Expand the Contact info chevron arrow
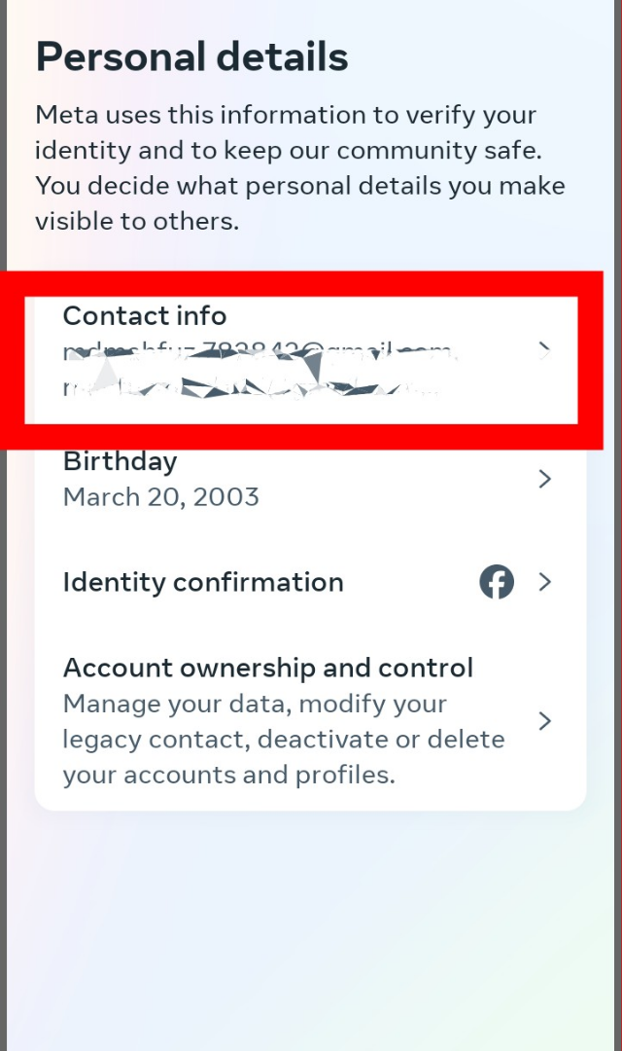 point(545,350)
